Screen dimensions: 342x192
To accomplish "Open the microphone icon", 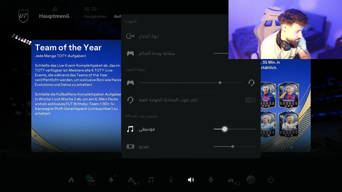I will pos(211,180).
